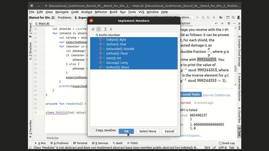Select the toLong(): Long member
The image size is (269, 151).
134,62
